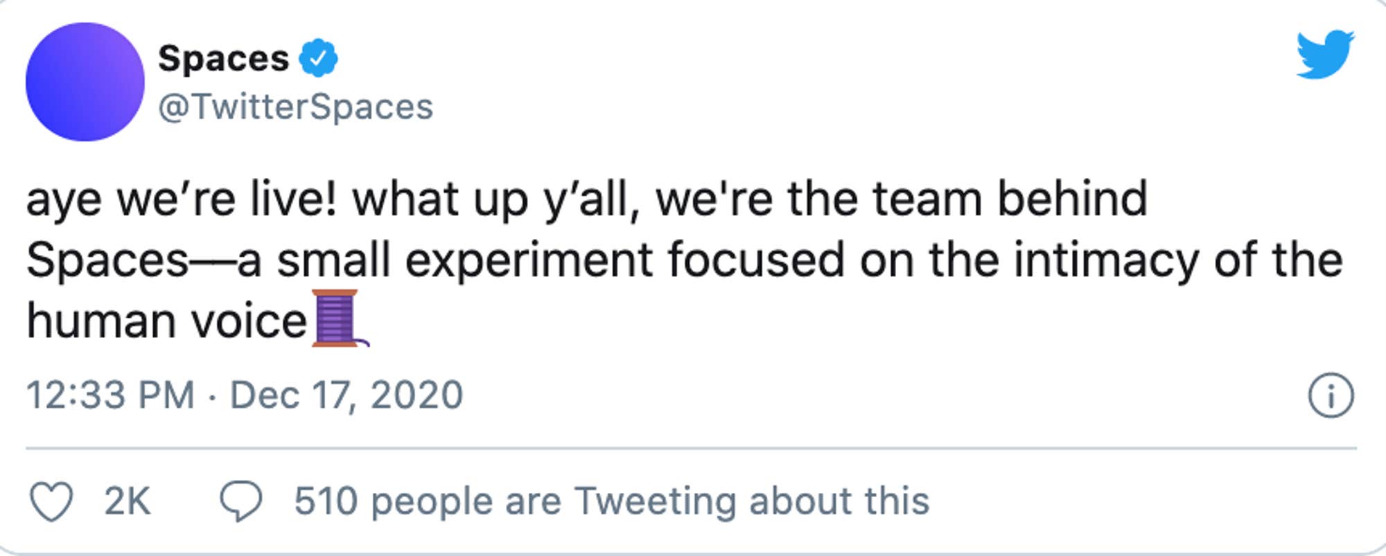
Task: Click the "aye we're live!" opening text
Action: tap(182, 199)
